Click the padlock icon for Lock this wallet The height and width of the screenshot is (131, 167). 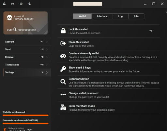(x=63, y=31)
